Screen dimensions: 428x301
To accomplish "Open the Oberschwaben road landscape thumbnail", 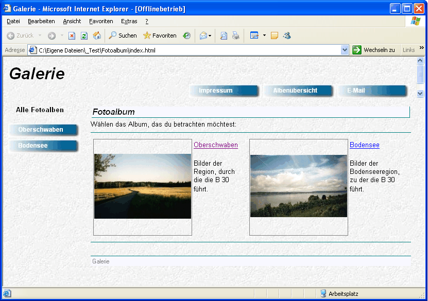I will pos(143,186).
